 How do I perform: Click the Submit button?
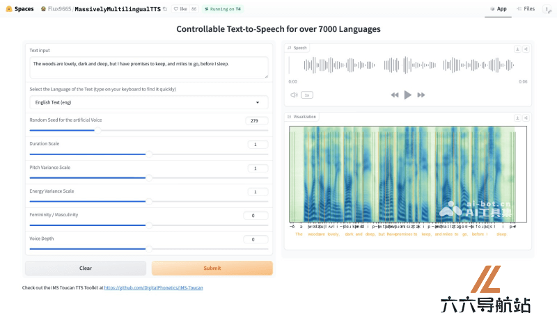[x=212, y=268]
